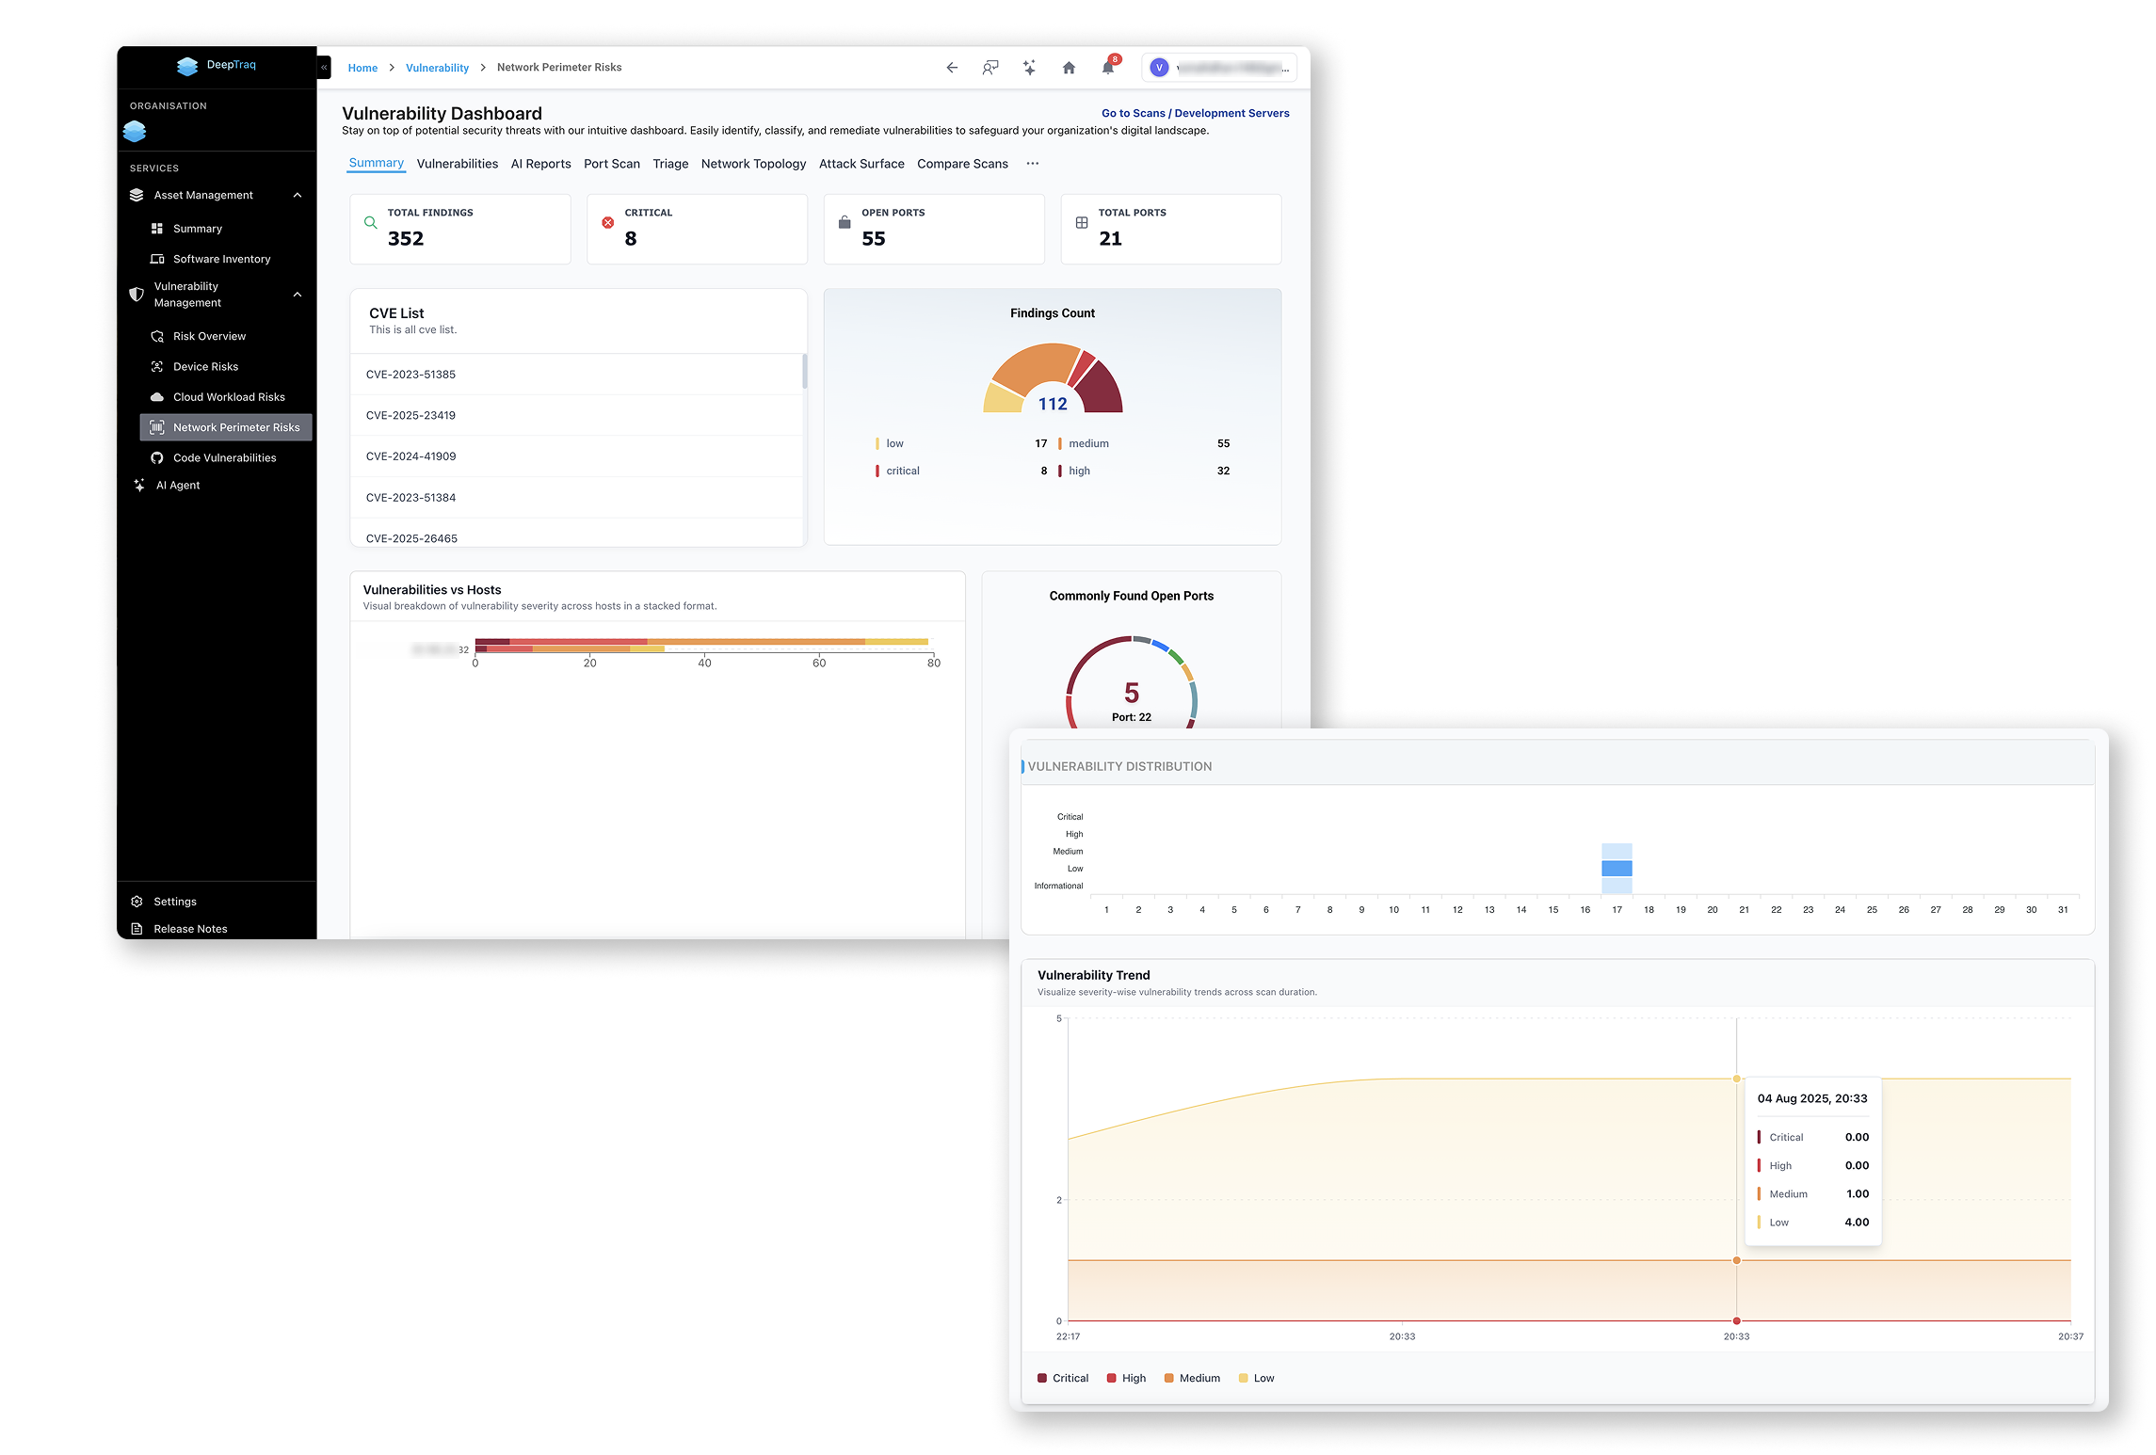Switch to the AI Reports tab
Screen dimensions: 2156x1455
pos(540,164)
